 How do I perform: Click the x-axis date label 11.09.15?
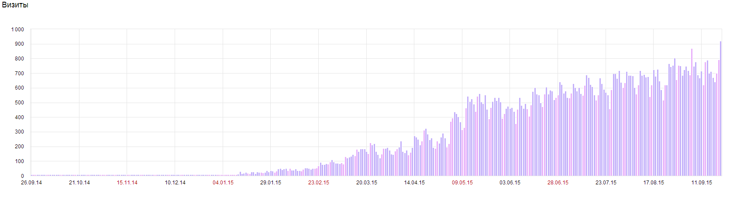pos(702,183)
